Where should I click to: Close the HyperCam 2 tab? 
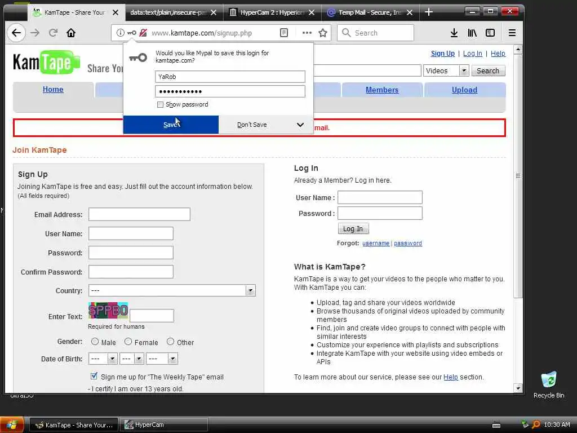coord(311,12)
